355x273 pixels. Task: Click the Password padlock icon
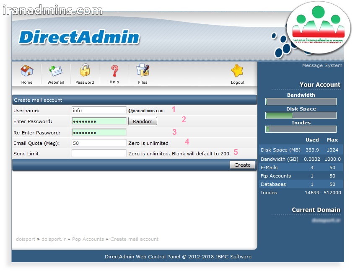coord(85,70)
